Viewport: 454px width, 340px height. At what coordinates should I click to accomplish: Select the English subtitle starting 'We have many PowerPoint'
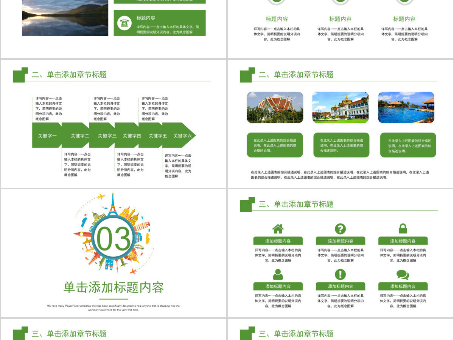(x=113, y=308)
